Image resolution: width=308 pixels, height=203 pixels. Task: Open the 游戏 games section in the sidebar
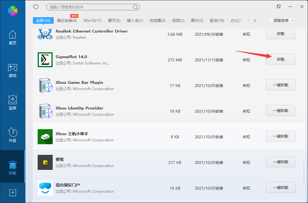coord(13,71)
